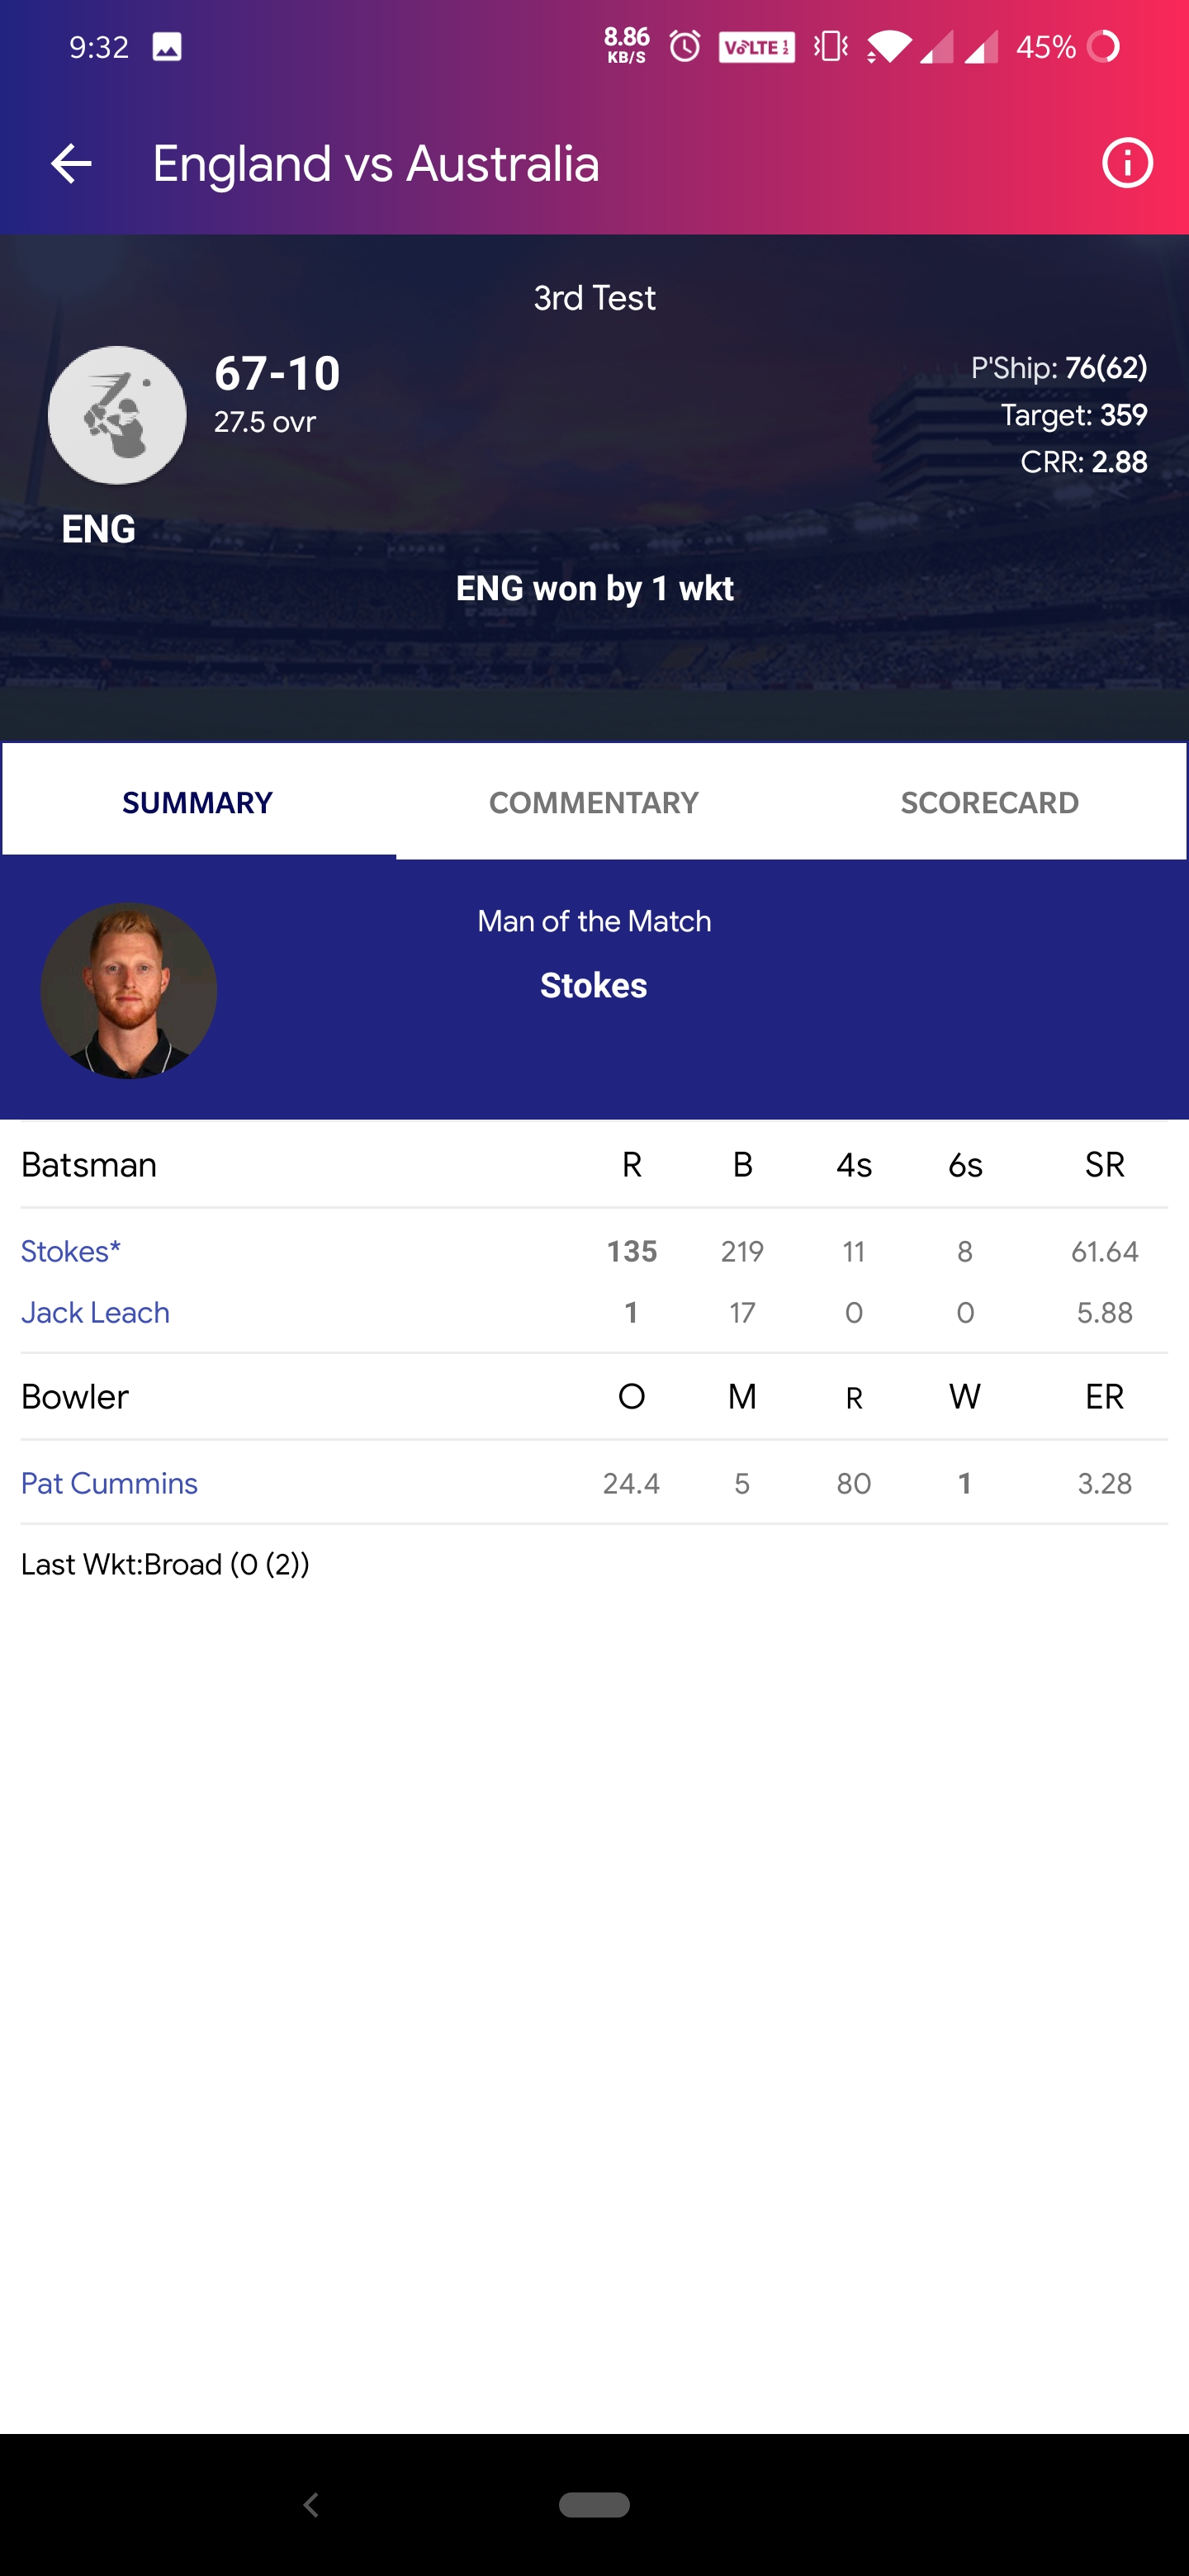Open Stokes batsman profile link
This screenshot has height=2576, width=1189.
click(x=71, y=1251)
